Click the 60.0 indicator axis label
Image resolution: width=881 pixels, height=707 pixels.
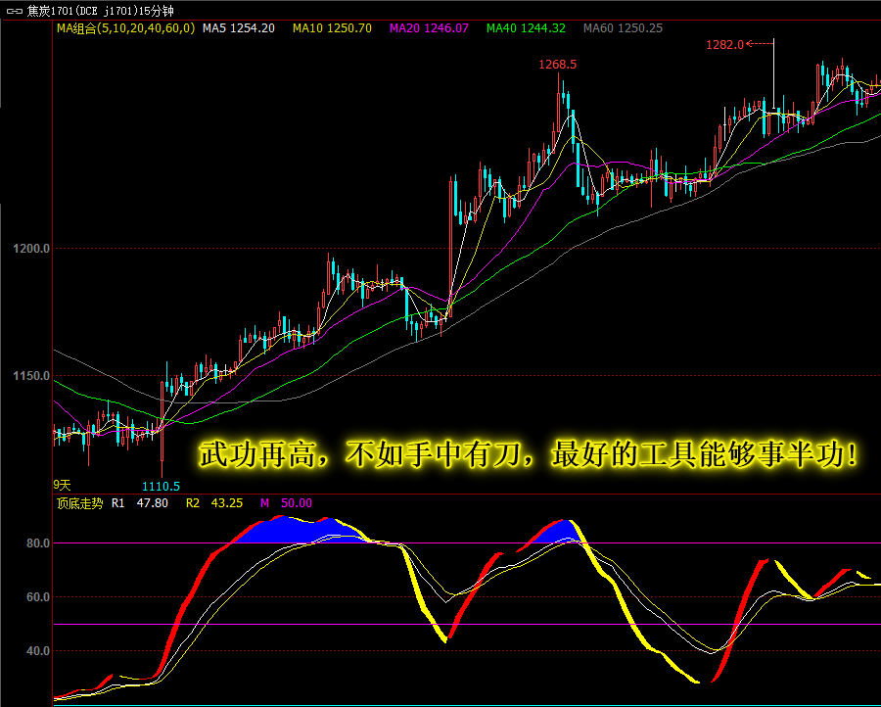[38, 597]
